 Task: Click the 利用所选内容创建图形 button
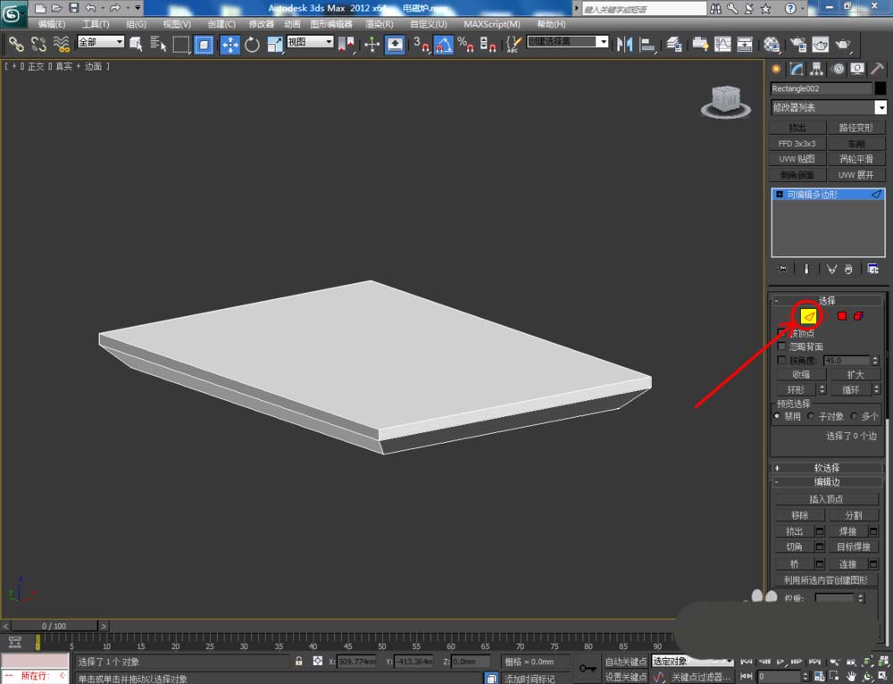pos(826,580)
